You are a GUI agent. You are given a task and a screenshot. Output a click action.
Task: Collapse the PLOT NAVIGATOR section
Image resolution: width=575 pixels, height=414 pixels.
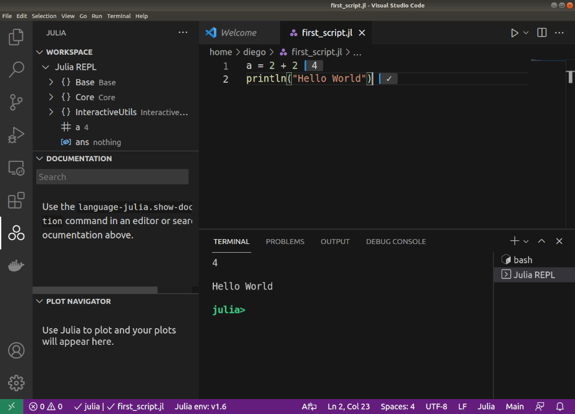click(40, 301)
